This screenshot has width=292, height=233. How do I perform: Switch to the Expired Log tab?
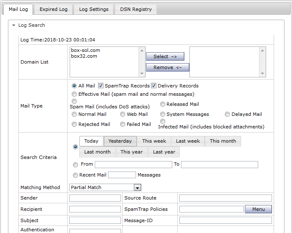coord(53,9)
